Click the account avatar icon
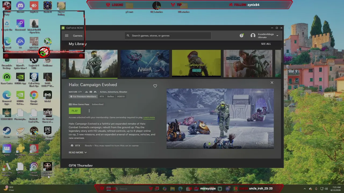 [x=253, y=36]
